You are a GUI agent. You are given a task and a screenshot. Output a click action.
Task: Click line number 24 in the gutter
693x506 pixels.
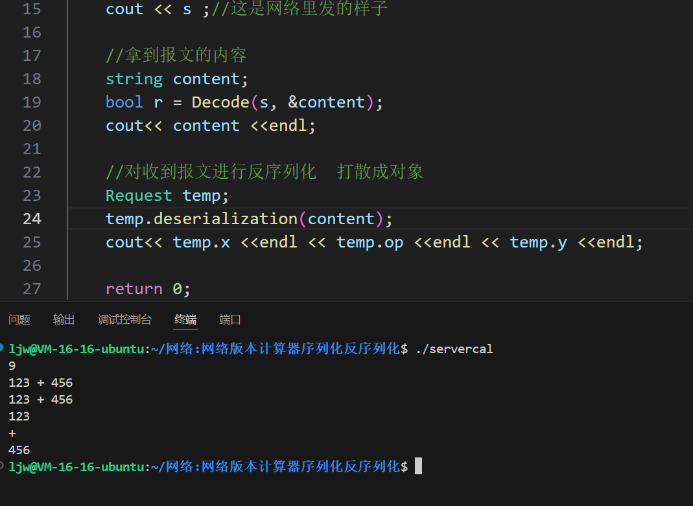click(x=32, y=219)
